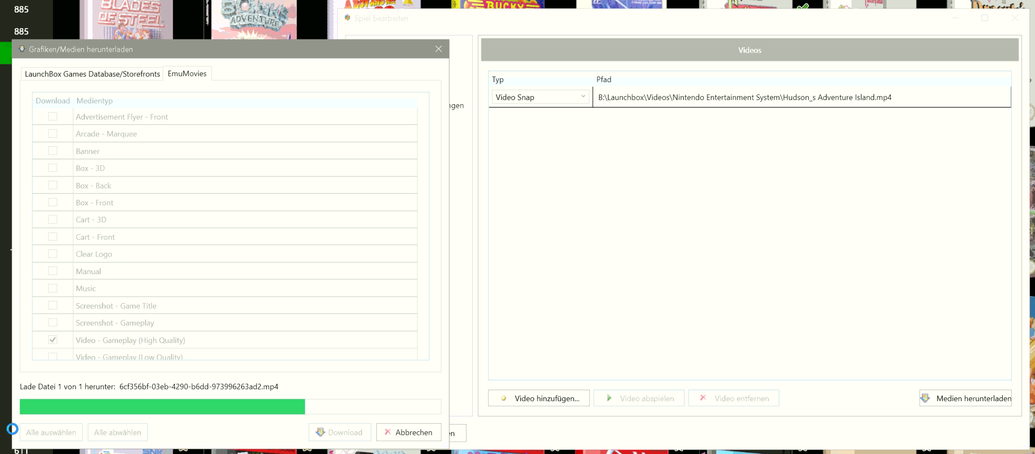Toggle Arcade - Marquee download checkbox
Screen dimensions: 1035x454
pos(53,134)
